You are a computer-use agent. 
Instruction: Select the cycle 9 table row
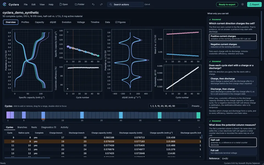pyautogui.click(x=103, y=137)
